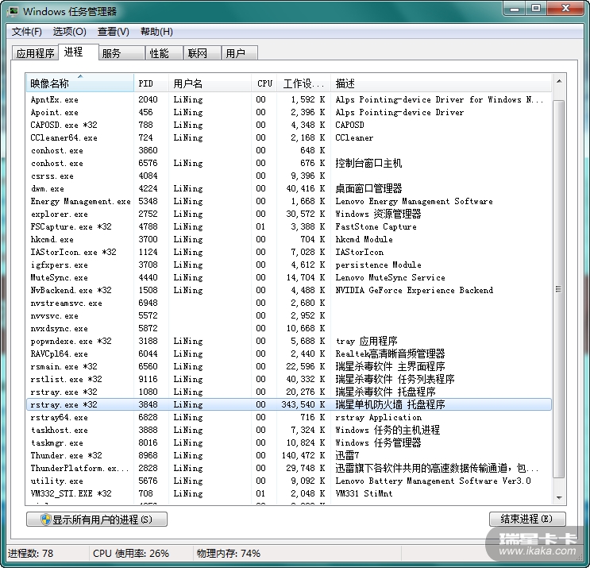The image size is (590, 568).
Task: Select the CCleaner64.exe process
Action: click(289, 137)
